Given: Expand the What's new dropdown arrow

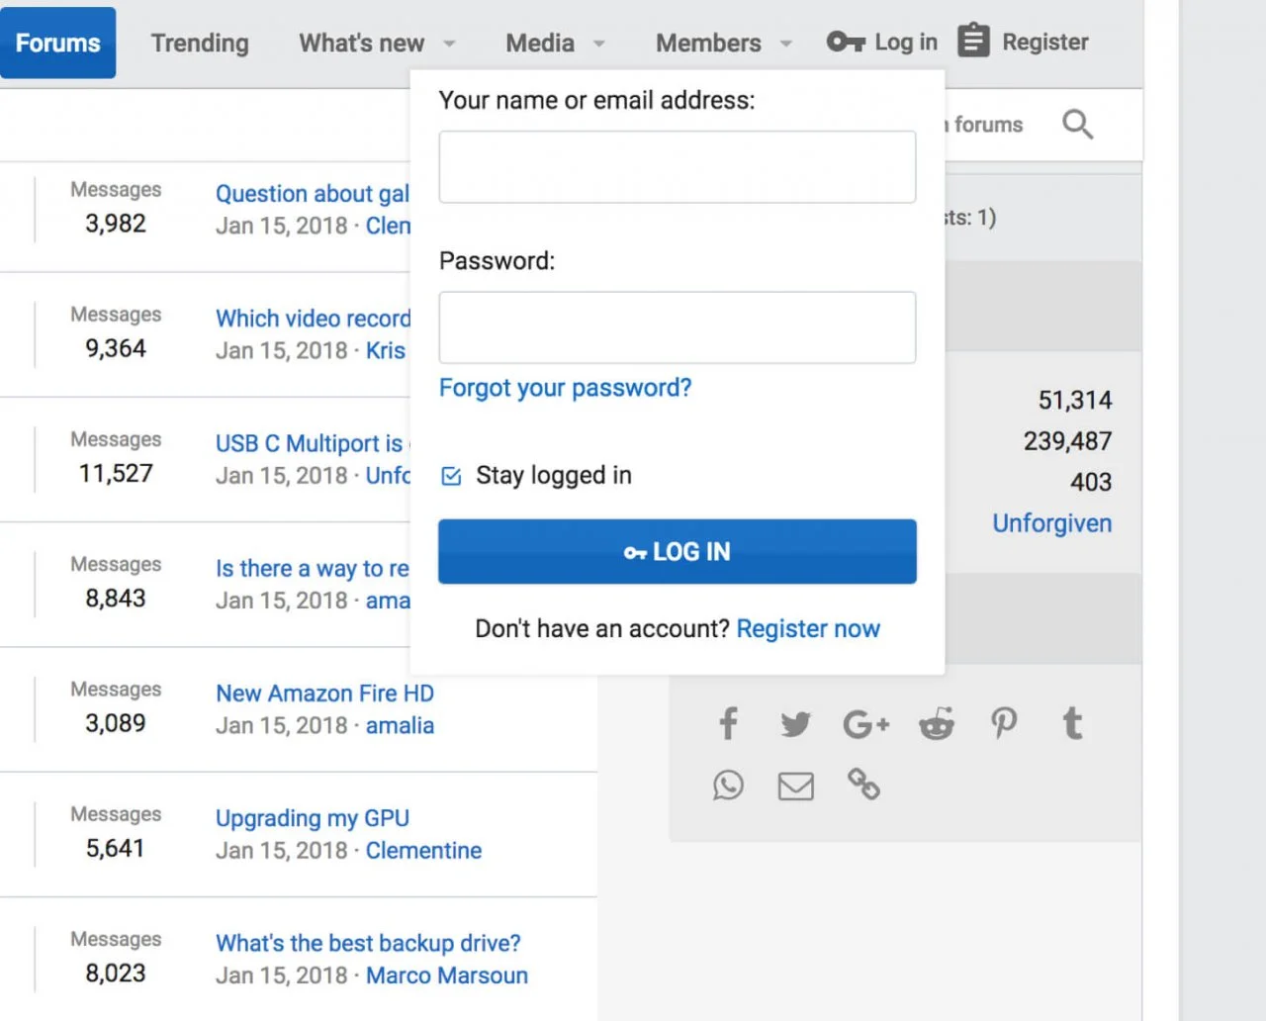Looking at the screenshot, I should click(449, 44).
